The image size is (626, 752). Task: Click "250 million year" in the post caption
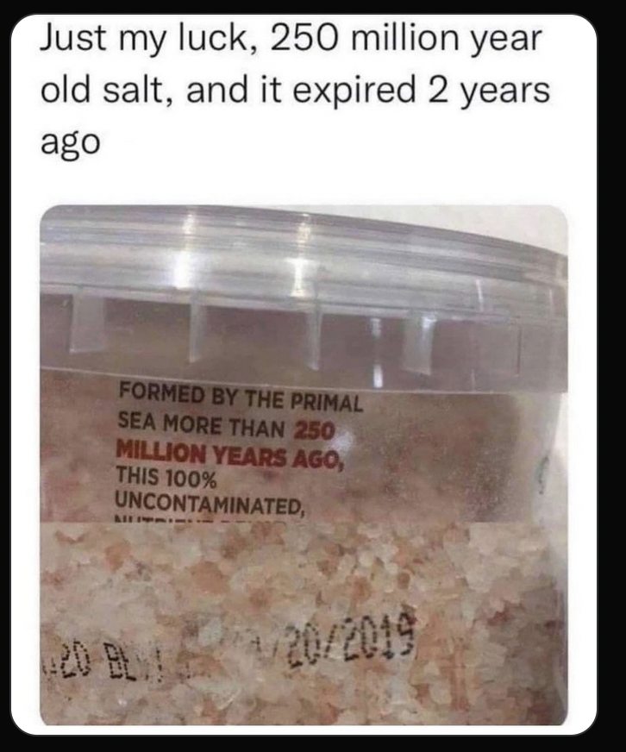406,39
